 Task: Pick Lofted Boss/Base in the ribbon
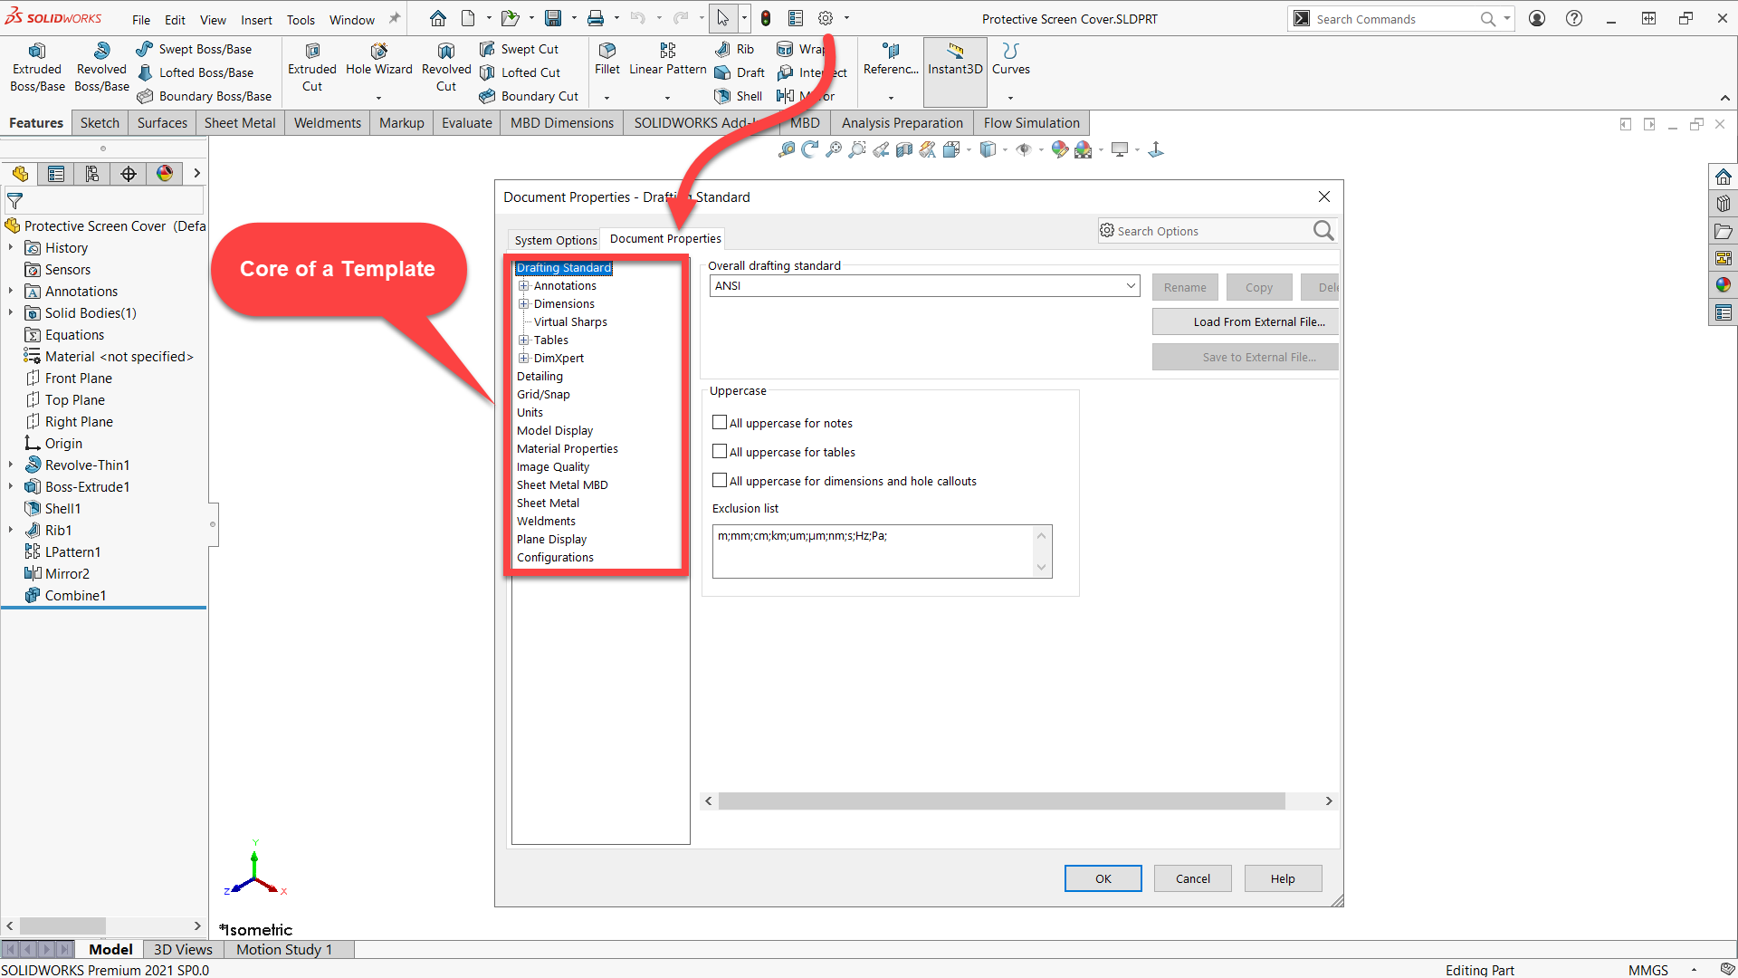(x=196, y=72)
